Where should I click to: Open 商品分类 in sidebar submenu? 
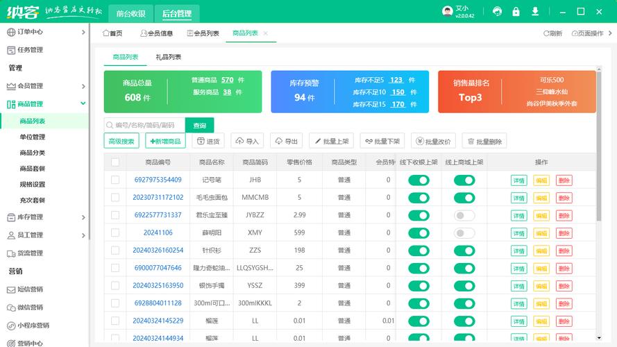pyautogui.click(x=32, y=153)
